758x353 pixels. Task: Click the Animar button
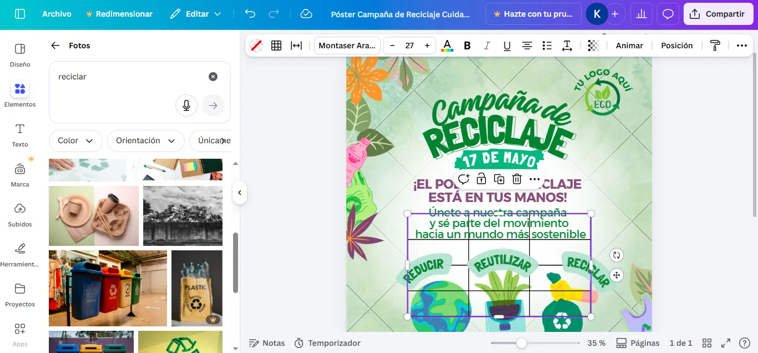pos(629,46)
